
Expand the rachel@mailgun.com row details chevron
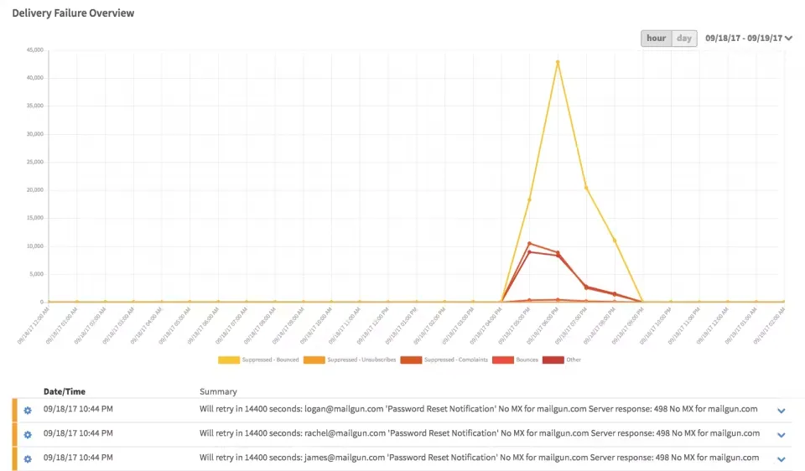click(x=782, y=435)
